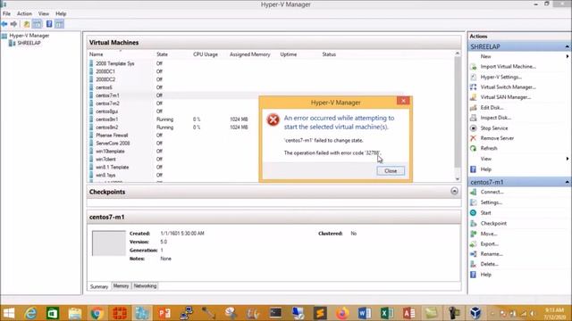Click the centos7-m1 VM thumbnail preview
This screenshot has width=572, height=321.
[109, 243]
